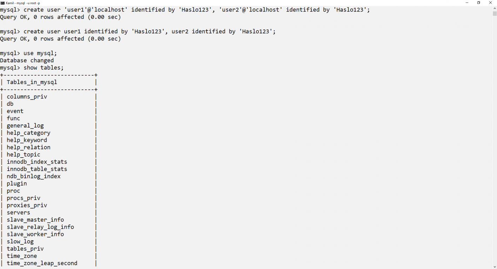Click the empty scrollbar track below thumb
497x269 pixels.
495,140
